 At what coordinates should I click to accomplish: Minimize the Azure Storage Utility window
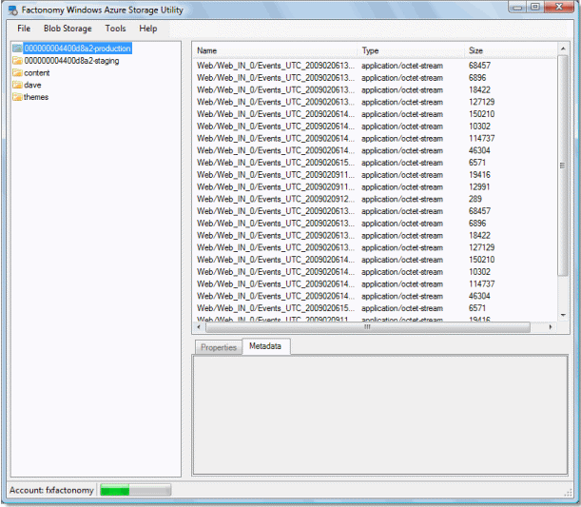click(517, 7)
